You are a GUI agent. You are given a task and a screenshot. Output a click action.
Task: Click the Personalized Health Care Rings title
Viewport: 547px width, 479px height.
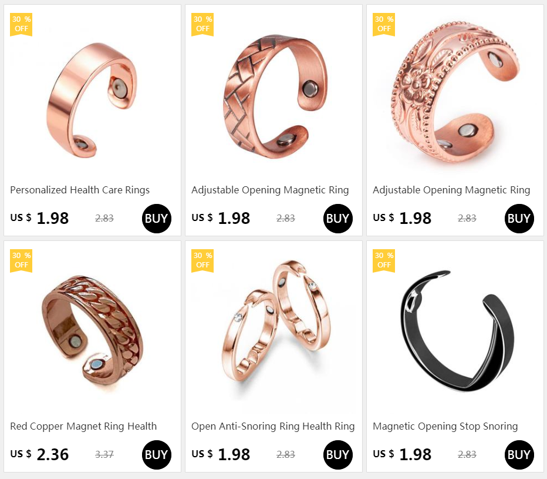(80, 190)
